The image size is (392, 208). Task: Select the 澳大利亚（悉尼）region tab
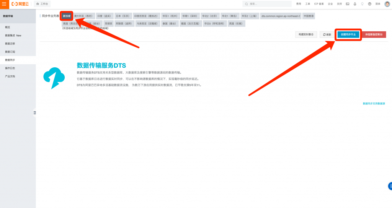pos(83,16)
